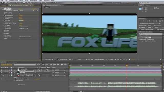Open the Wrap X dropdown
164x92 pixels.
(24, 27)
